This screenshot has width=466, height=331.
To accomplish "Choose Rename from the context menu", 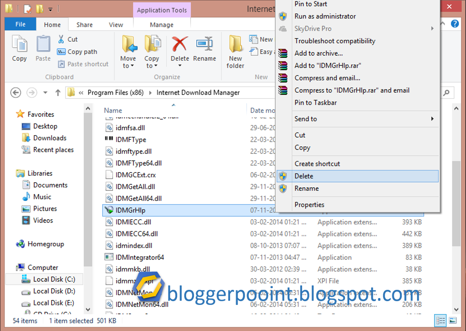I will (357, 188).
